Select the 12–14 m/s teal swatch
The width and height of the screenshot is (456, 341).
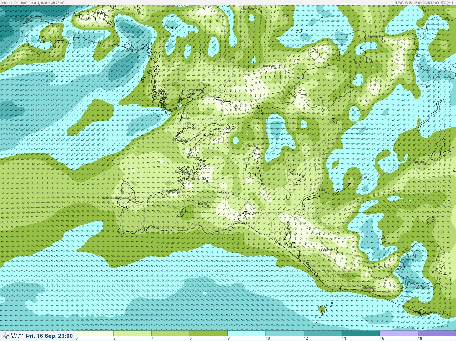[322, 334]
